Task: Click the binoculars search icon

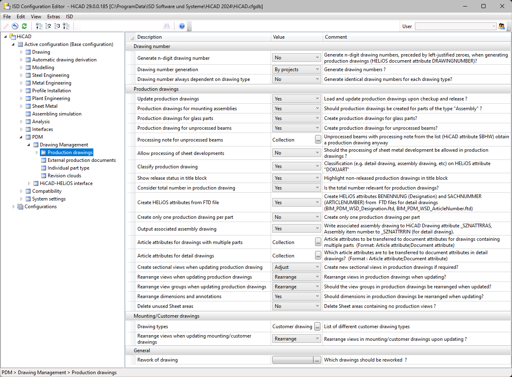Action: pos(166,26)
